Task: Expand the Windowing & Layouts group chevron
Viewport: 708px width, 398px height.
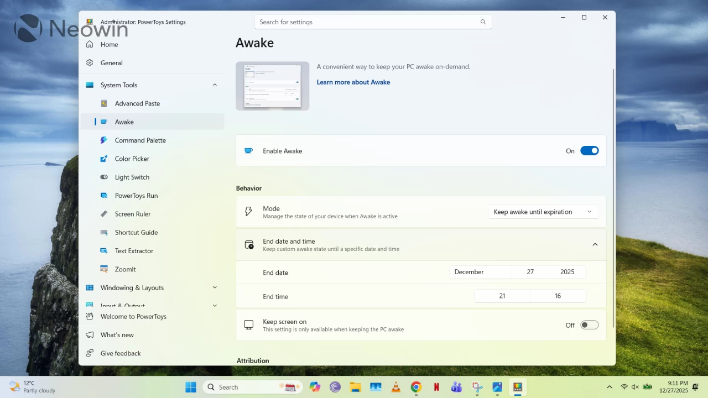Action: 215,287
